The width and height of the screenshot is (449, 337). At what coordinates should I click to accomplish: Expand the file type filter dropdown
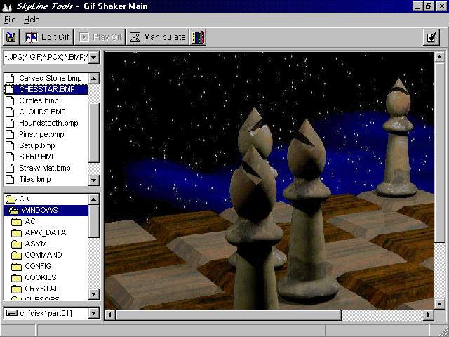click(x=93, y=57)
